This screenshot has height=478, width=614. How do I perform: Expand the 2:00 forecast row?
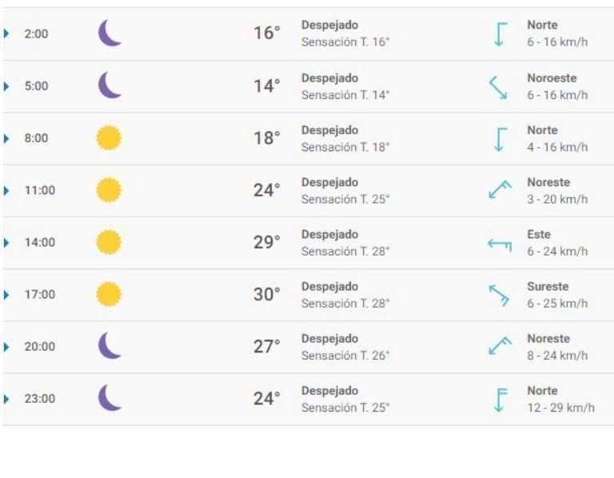pos(7,34)
